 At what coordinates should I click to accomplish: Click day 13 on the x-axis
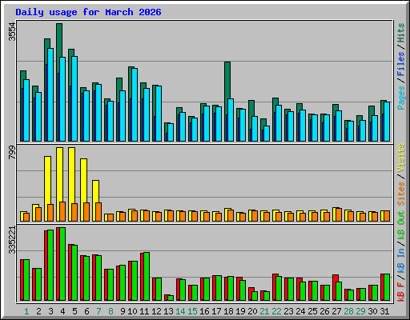tap(168, 311)
